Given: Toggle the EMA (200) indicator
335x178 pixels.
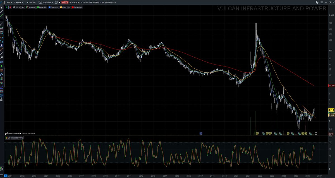Looking at the screenshot, I should (77, 8).
